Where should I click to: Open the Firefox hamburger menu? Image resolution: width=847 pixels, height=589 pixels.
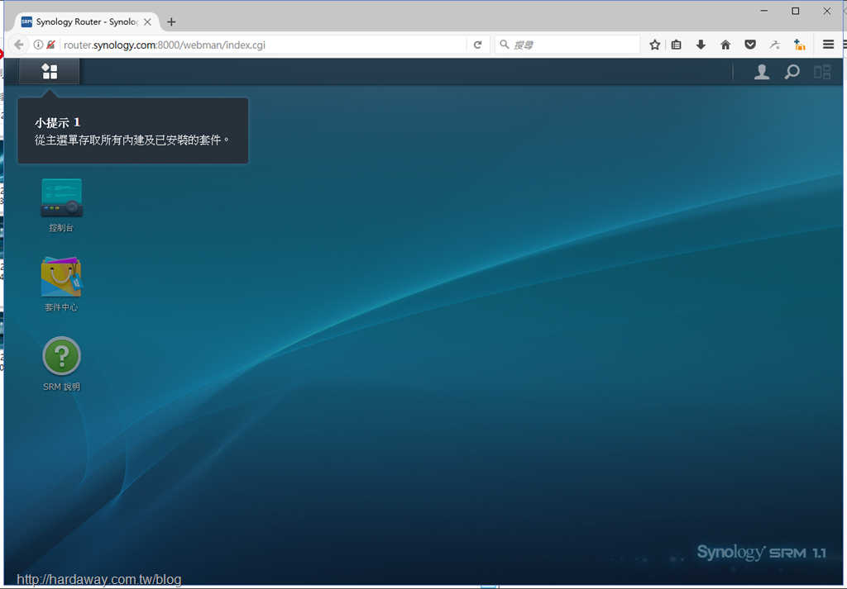point(828,45)
